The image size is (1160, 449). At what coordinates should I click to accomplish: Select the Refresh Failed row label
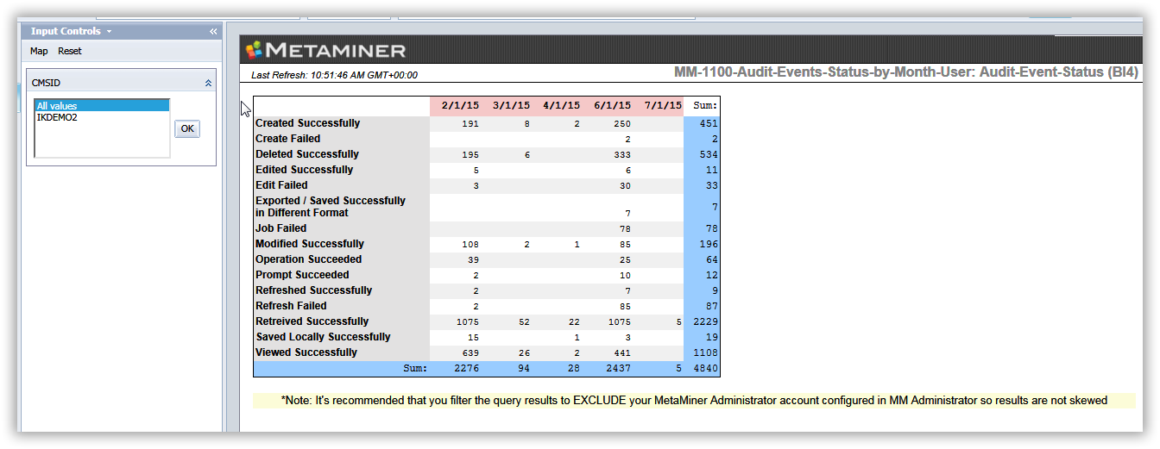(291, 306)
